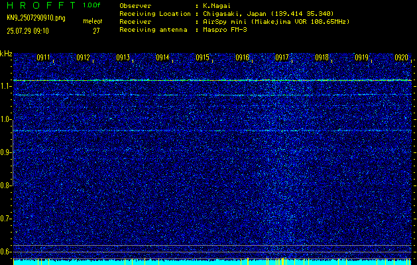The height and width of the screenshot is (265, 417).
Task: Click the 1.0 frequency axis label
Action: [5, 119]
